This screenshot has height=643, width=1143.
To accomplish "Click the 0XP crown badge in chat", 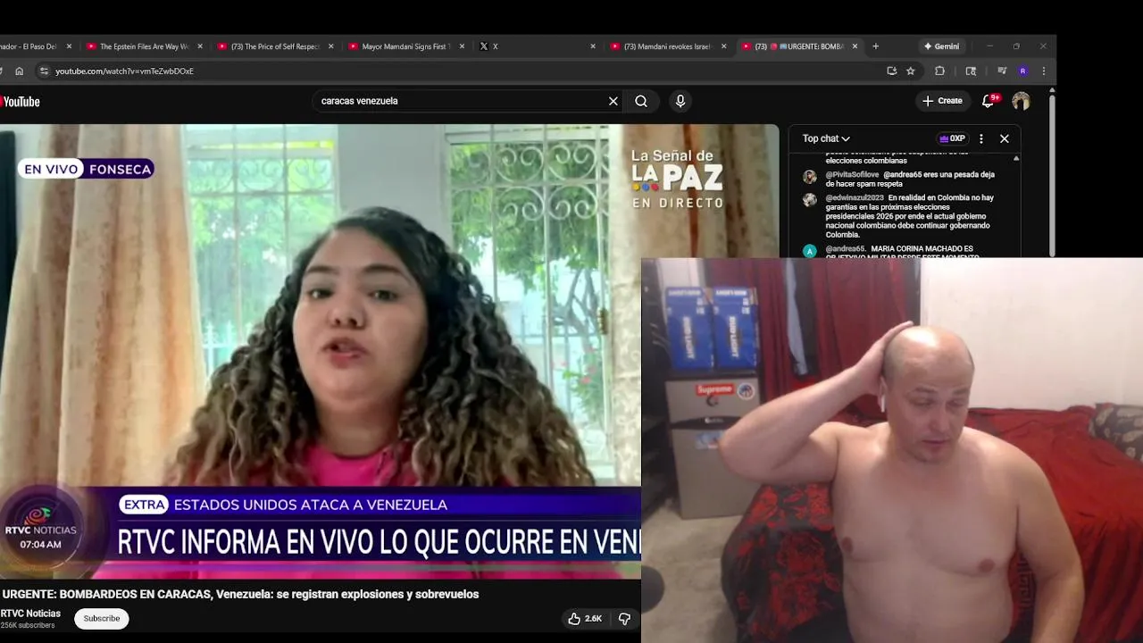I will tap(952, 138).
